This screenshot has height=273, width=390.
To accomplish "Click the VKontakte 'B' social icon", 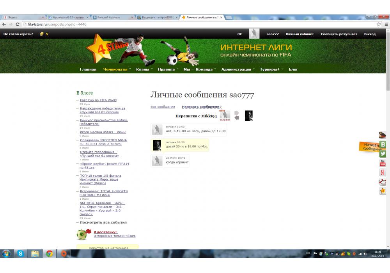I will pos(383,144).
